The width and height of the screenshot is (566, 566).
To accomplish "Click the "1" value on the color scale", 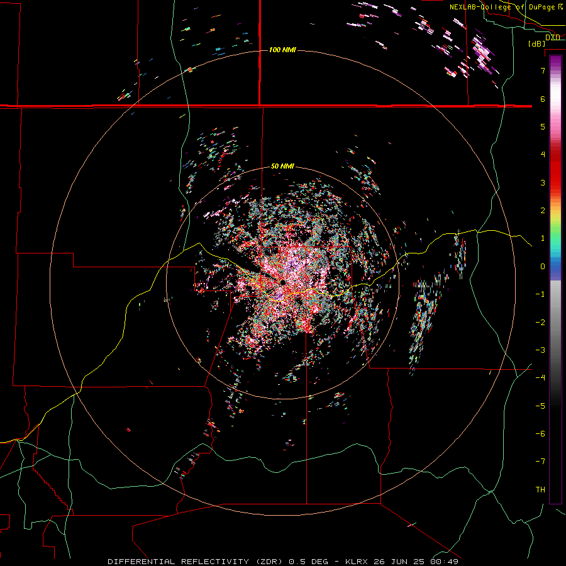I will click(x=543, y=238).
